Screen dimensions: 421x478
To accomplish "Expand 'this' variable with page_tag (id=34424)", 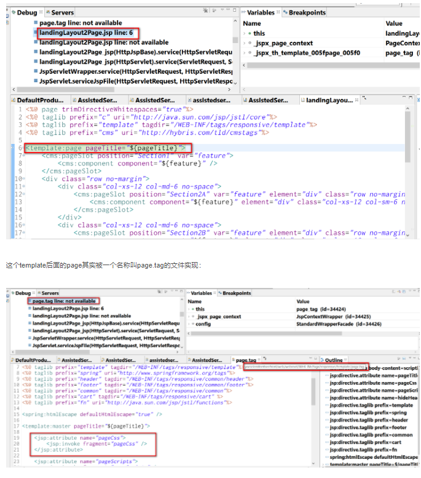I will (189, 309).
